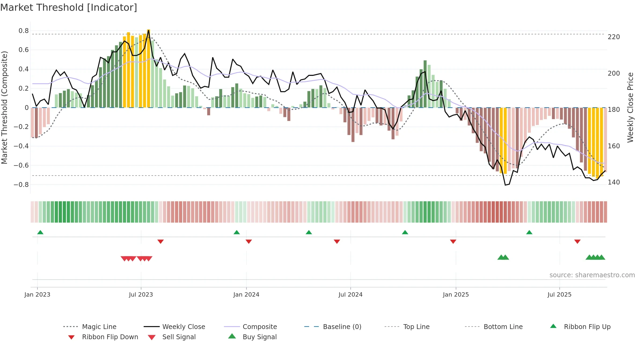
Task: Click the first Buy Signal marker of March 2025
Action: (501, 257)
